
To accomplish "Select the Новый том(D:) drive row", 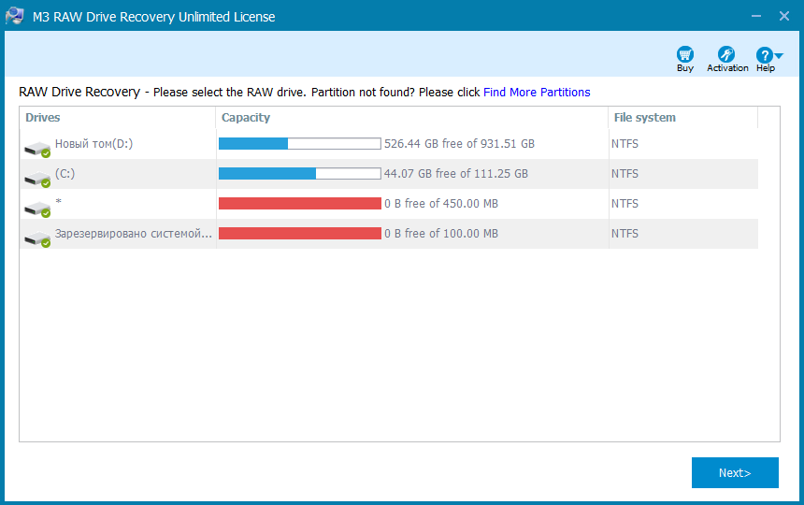I will pyautogui.click(x=389, y=144).
